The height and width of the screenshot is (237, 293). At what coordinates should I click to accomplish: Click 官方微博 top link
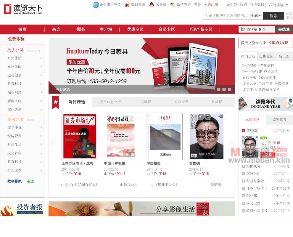[x=257, y=5]
